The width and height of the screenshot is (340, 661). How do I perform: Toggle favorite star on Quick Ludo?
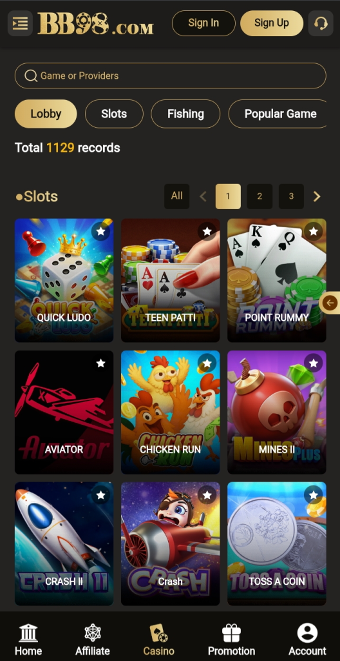[100, 232]
